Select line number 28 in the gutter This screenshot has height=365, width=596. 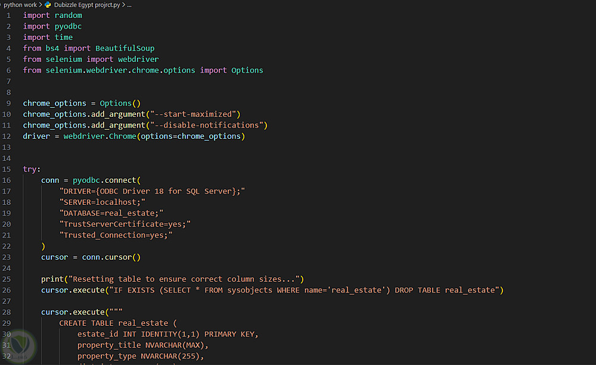(x=7, y=312)
